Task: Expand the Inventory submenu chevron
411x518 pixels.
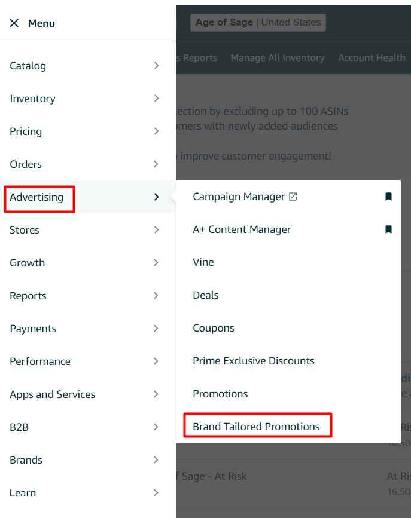Action: (x=156, y=99)
